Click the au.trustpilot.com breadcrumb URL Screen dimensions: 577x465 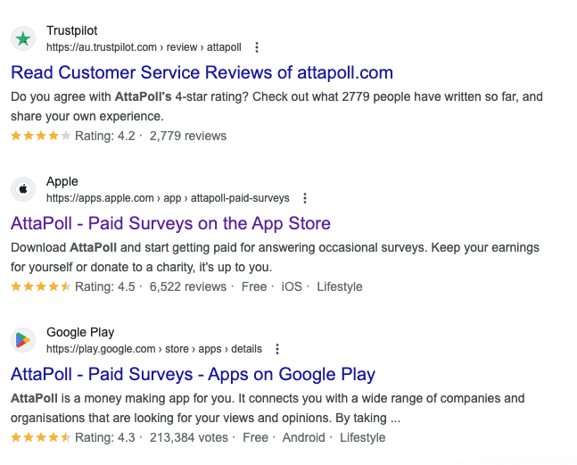click(x=144, y=47)
